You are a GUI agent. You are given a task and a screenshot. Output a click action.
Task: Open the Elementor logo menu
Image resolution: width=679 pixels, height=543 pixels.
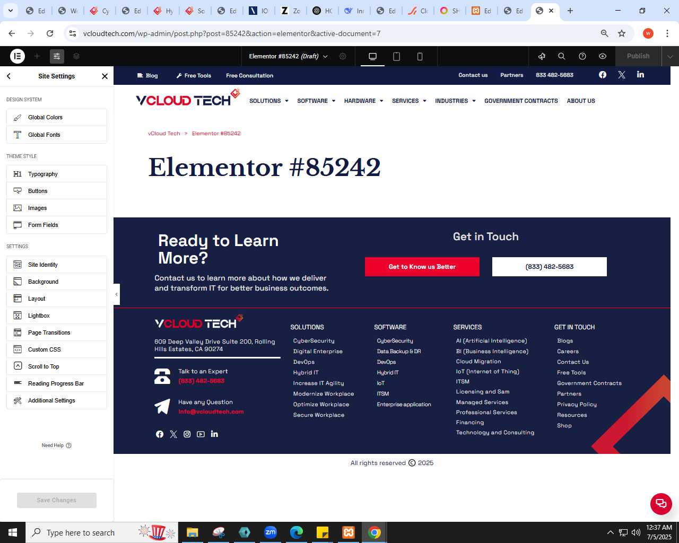(18, 56)
